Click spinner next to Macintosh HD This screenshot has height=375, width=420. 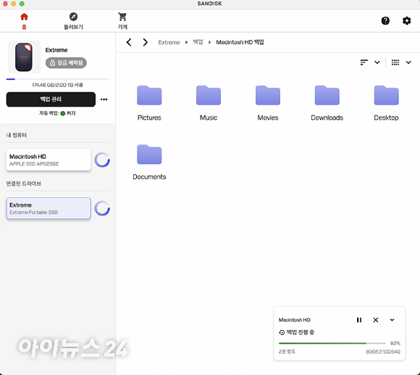[x=102, y=160]
